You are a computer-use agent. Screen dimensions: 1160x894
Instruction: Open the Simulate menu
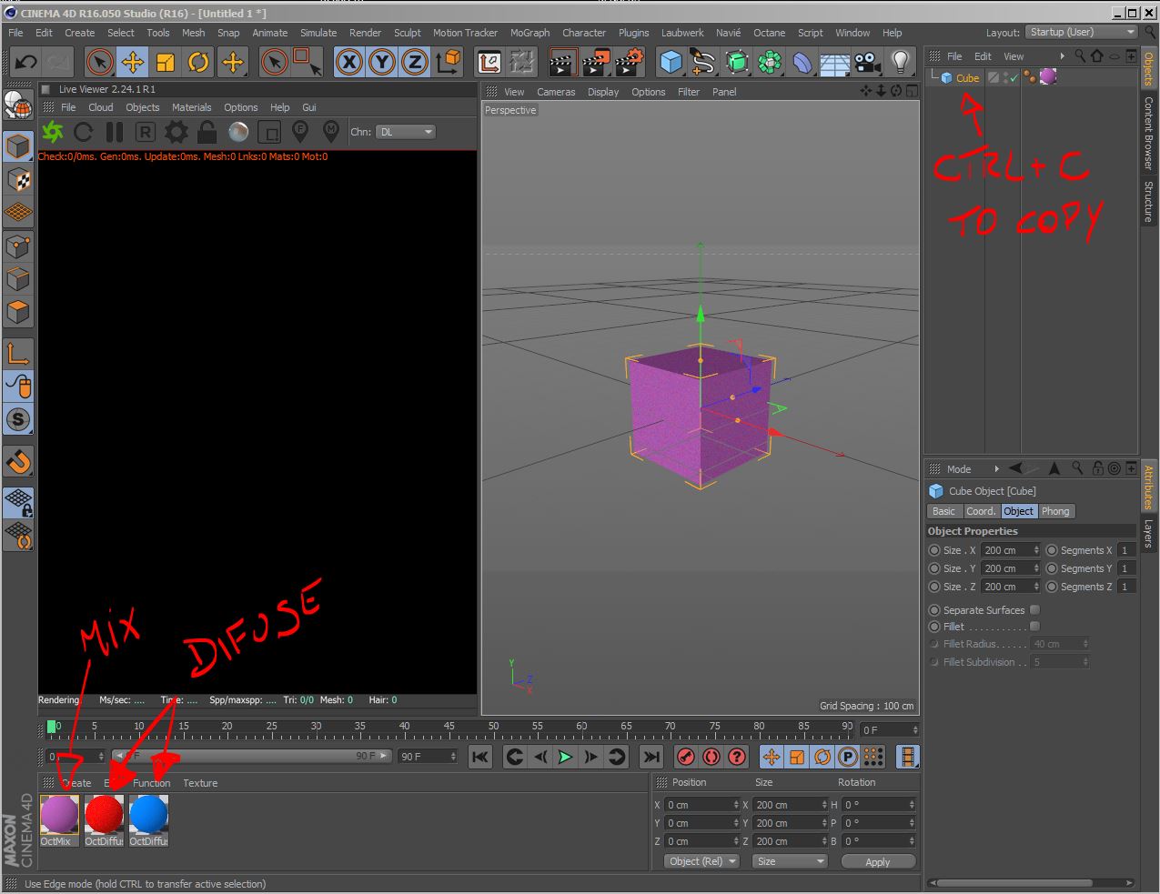click(318, 33)
